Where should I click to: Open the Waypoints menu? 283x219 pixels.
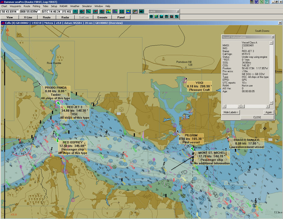(x=15, y=6)
